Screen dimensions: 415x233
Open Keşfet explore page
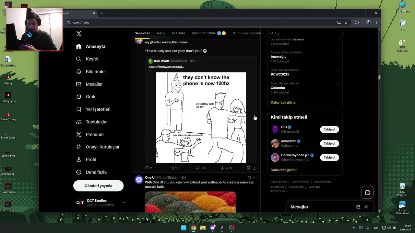point(87,59)
